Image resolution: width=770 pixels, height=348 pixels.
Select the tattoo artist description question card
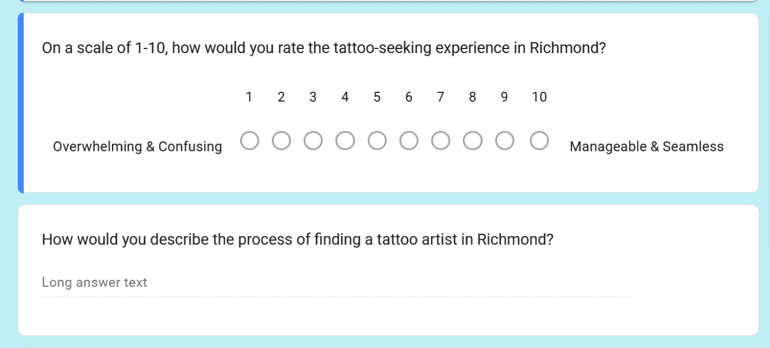click(388, 270)
